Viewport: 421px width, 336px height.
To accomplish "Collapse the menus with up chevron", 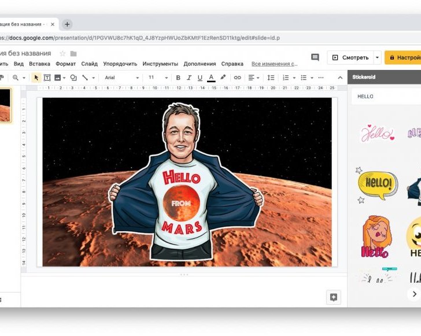I will click(x=340, y=77).
